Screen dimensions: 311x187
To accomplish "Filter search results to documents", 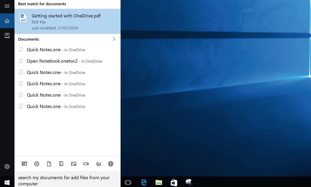I will pyautogui.click(x=49, y=164).
